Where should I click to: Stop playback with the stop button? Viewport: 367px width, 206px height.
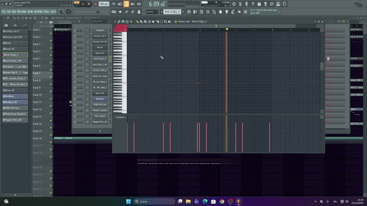89,4
